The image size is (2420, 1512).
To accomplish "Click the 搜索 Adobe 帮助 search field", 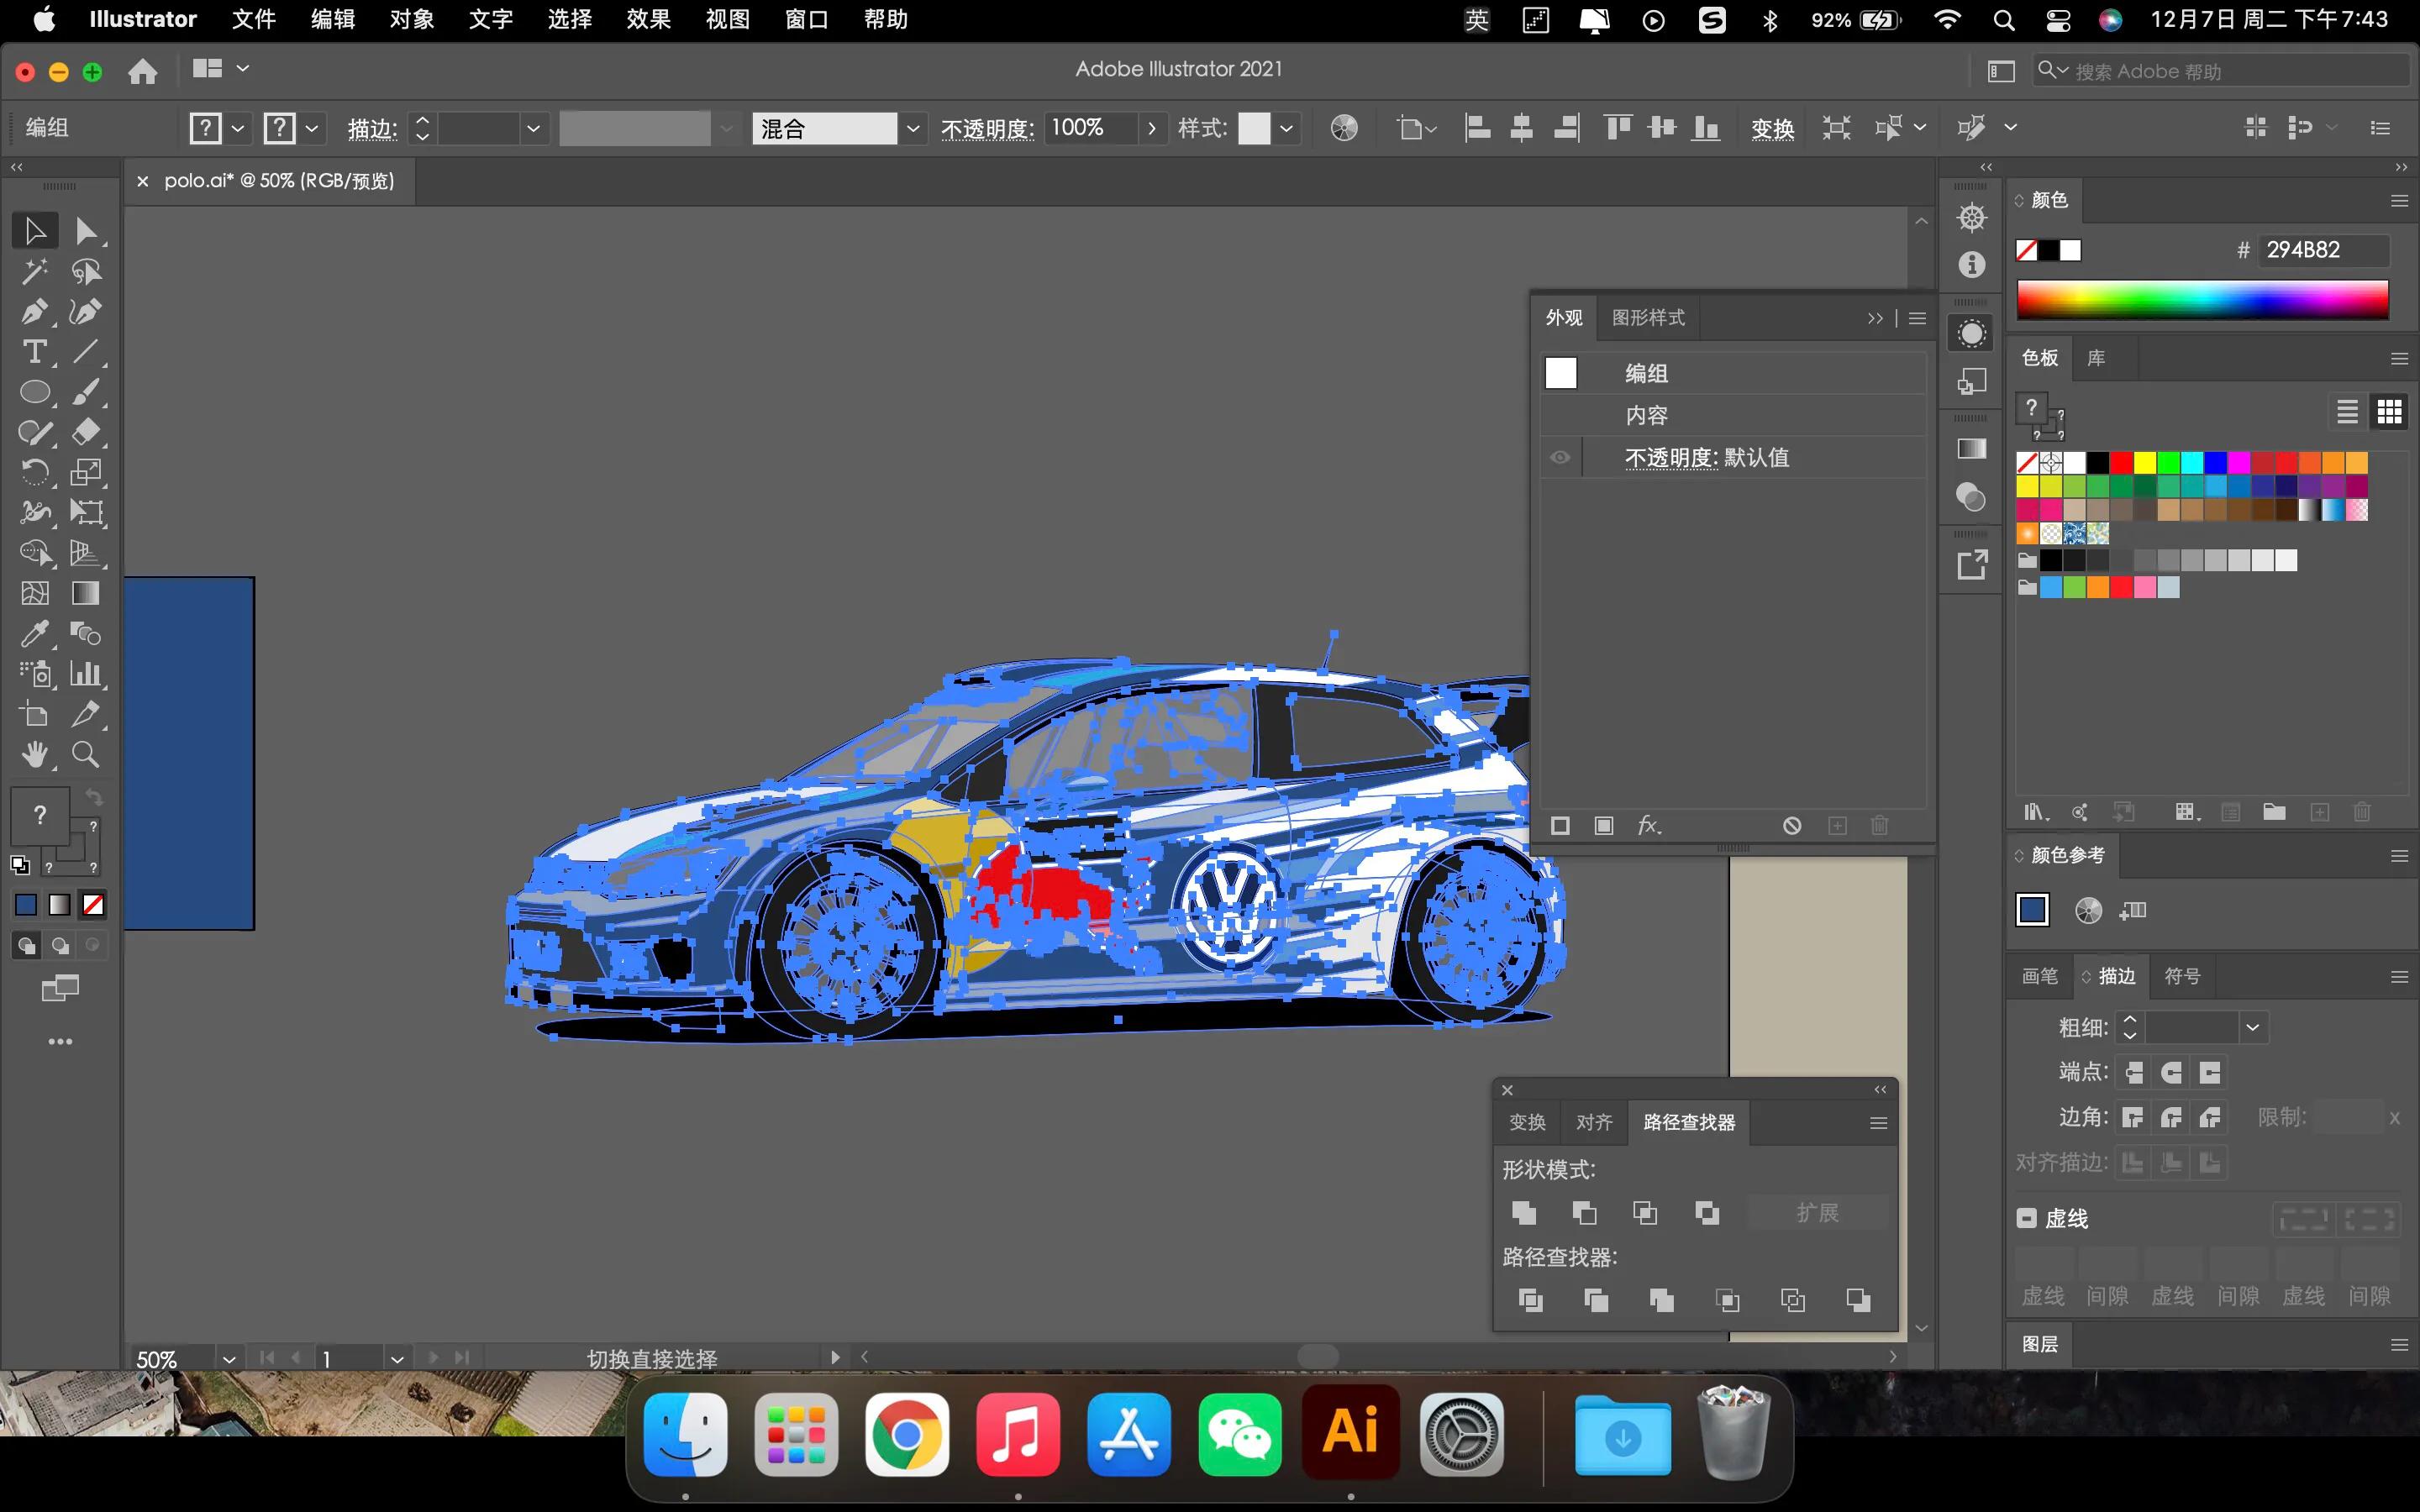I will click(x=2221, y=71).
